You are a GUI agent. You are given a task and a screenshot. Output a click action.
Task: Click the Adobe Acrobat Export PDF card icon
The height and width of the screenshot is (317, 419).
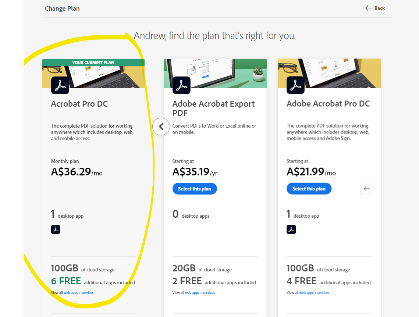[182, 85]
